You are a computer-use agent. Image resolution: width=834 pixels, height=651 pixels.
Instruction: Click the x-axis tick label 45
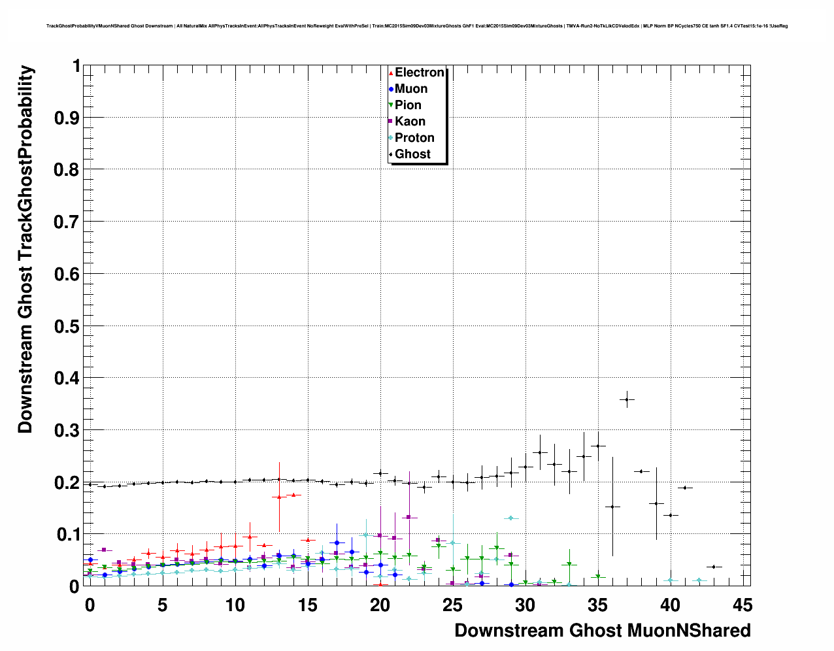(742, 606)
